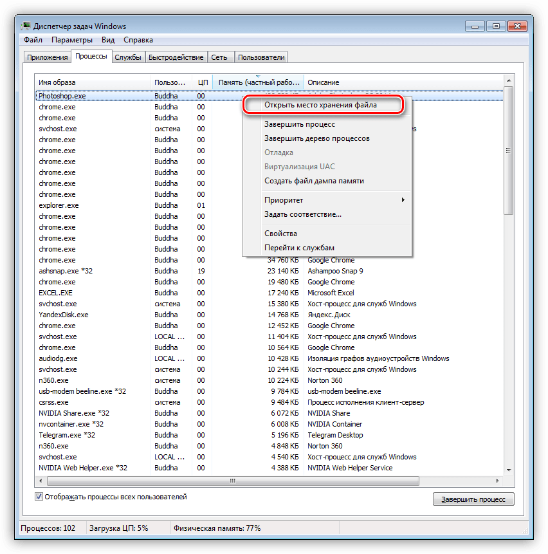Toggle show processes from all users checkbox
The height and width of the screenshot is (554, 548).
point(39,497)
